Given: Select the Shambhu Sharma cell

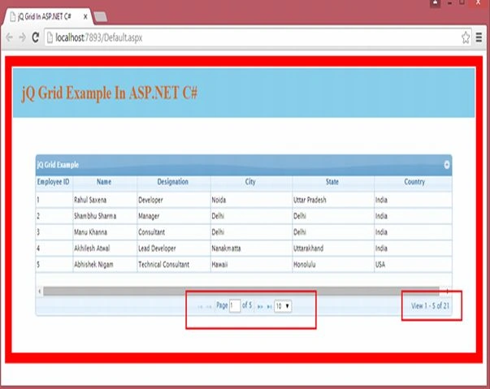Looking at the screenshot, I should click(x=105, y=216).
